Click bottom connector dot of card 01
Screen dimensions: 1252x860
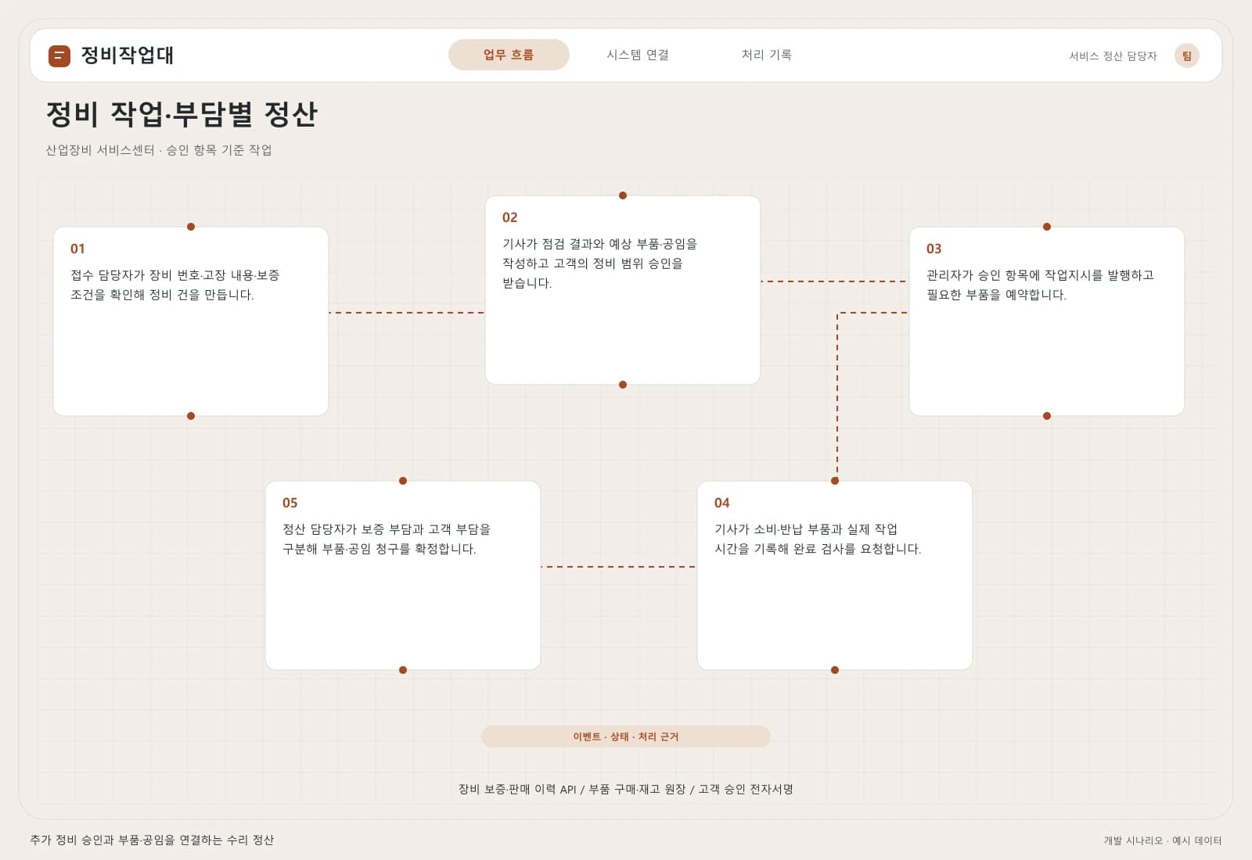(x=191, y=416)
